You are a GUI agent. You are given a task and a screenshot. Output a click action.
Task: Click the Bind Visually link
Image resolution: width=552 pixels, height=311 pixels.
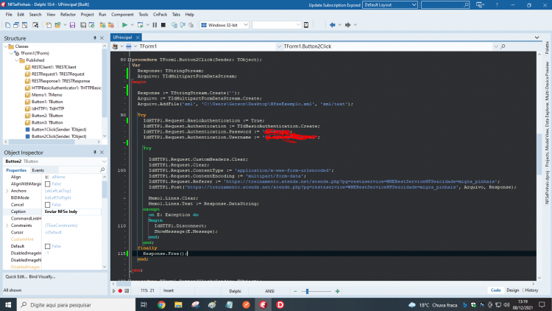(42, 277)
